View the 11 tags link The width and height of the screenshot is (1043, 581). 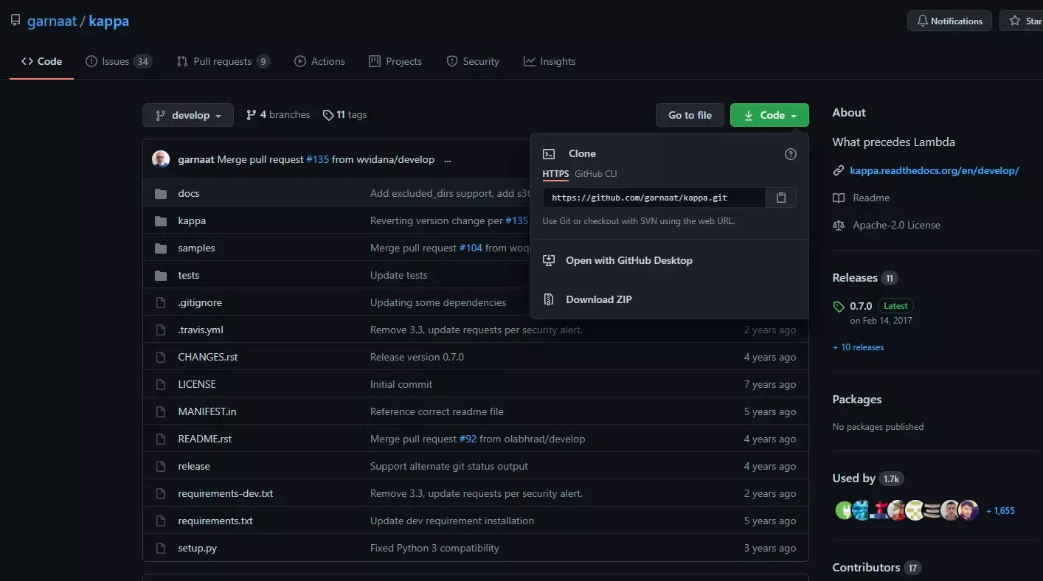click(344, 114)
